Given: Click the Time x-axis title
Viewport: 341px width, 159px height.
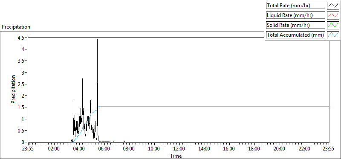Looking at the screenshot, I should click(176, 156).
